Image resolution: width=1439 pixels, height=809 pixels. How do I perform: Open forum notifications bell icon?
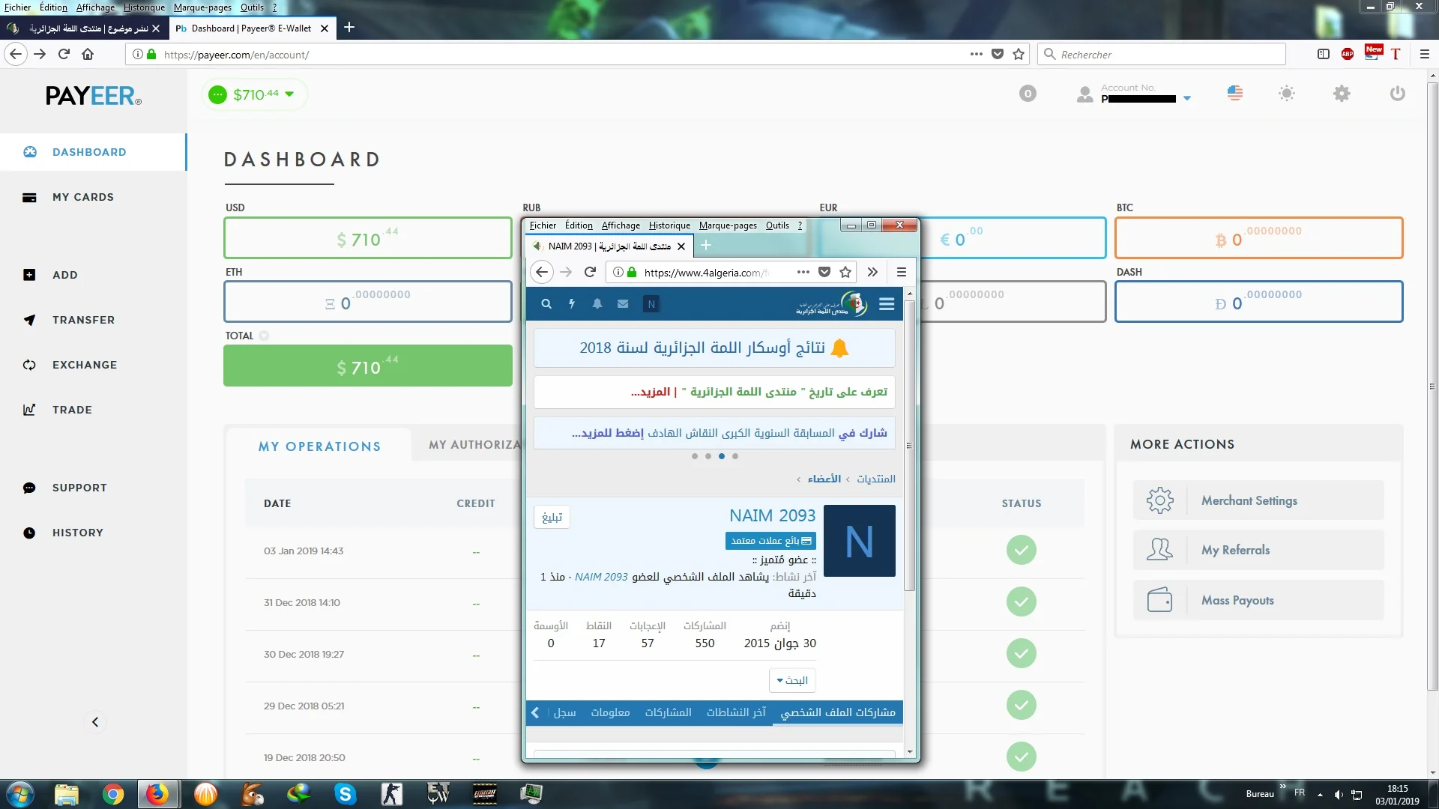pyautogui.click(x=597, y=304)
